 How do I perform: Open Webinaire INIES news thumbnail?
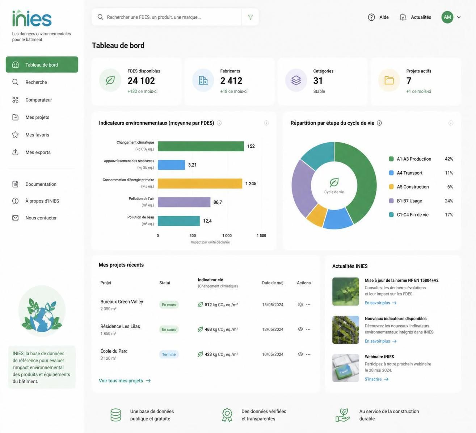pyautogui.click(x=346, y=368)
